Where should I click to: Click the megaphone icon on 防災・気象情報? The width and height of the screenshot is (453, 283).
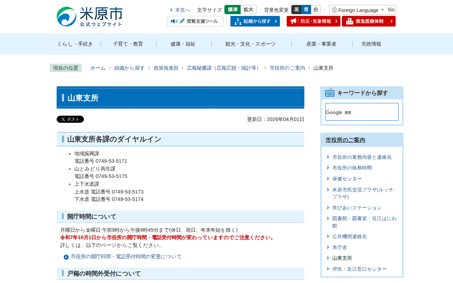pos(294,21)
